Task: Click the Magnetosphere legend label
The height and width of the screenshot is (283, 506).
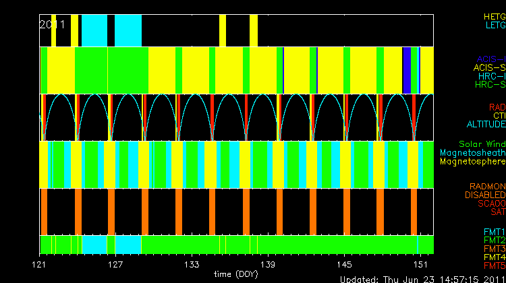Action: tap(472, 162)
